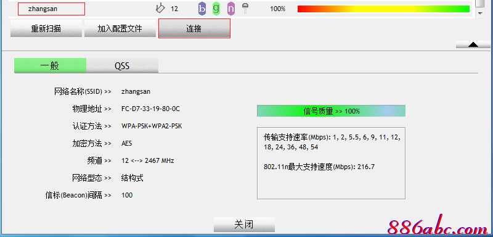This screenshot has height=237, width=493.
Task: Click the network type value 结构式
Action: tap(132, 178)
